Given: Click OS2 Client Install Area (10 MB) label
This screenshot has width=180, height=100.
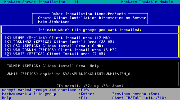Looking at the screenshot, I should [58, 46].
